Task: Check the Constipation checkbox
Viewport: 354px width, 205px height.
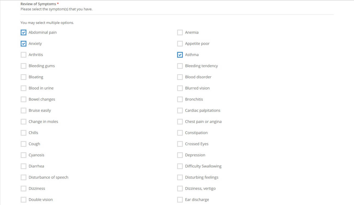Action: tap(180, 133)
